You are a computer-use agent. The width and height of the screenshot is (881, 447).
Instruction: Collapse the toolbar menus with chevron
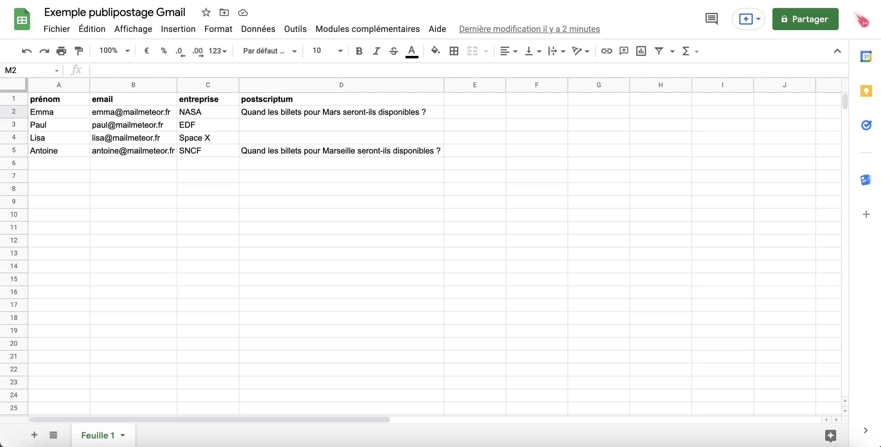(837, 51)
